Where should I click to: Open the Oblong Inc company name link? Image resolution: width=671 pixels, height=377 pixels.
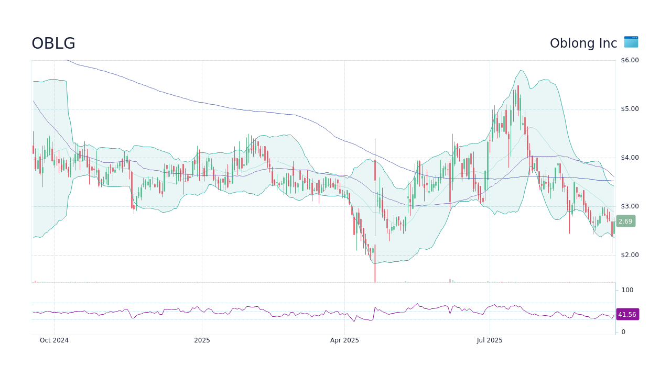(583, 43)
